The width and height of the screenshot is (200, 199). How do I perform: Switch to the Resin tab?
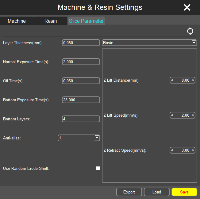tap(51, 21)
